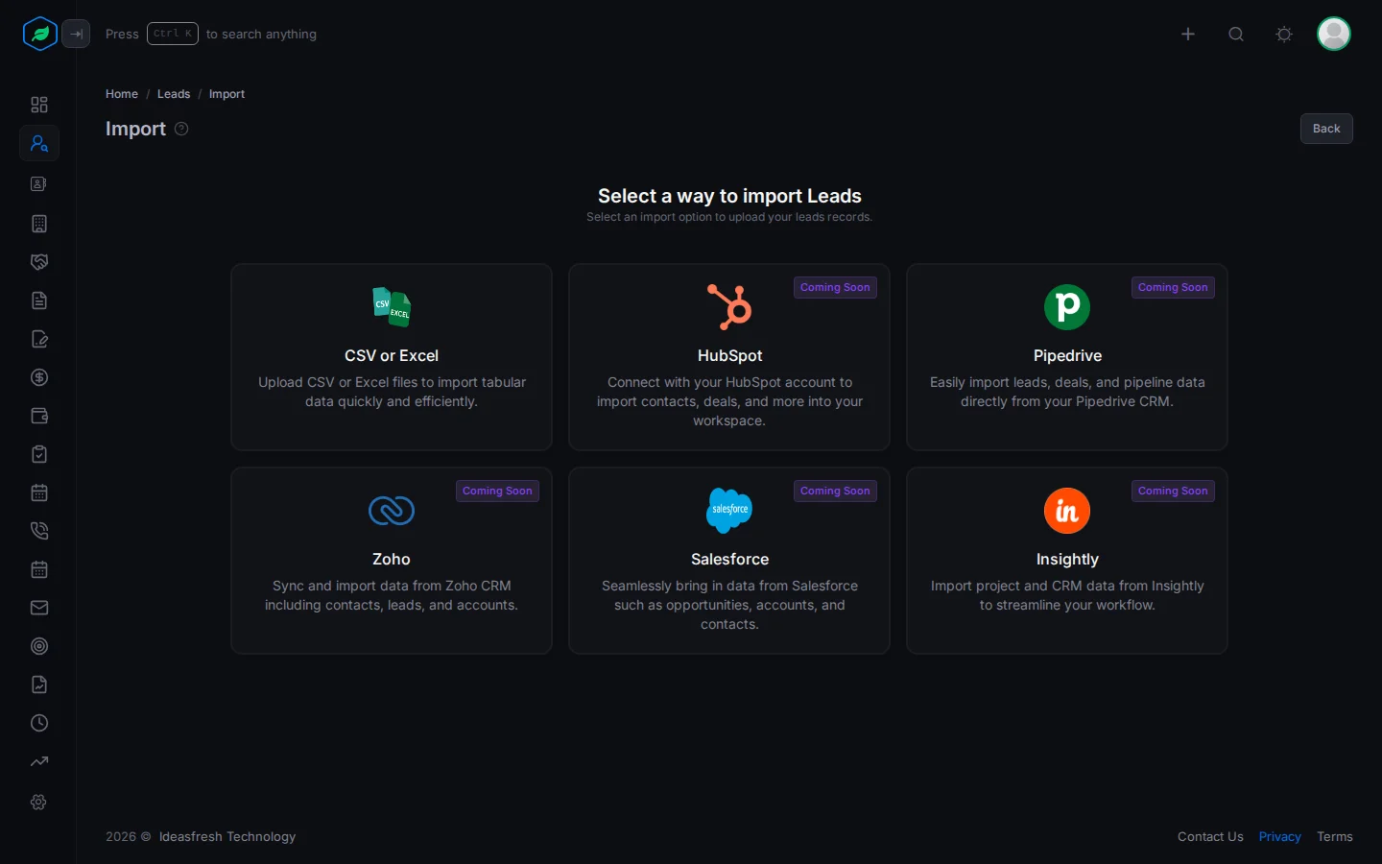The height and width of the screenshot is (864, 1382).
Task: Click the magnifier search icon in top bar
Action: [x=1236, y=34]
